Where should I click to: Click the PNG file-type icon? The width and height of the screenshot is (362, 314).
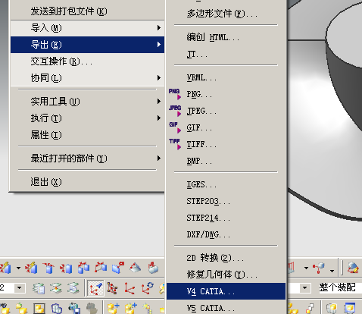click(x=175, y=94)
